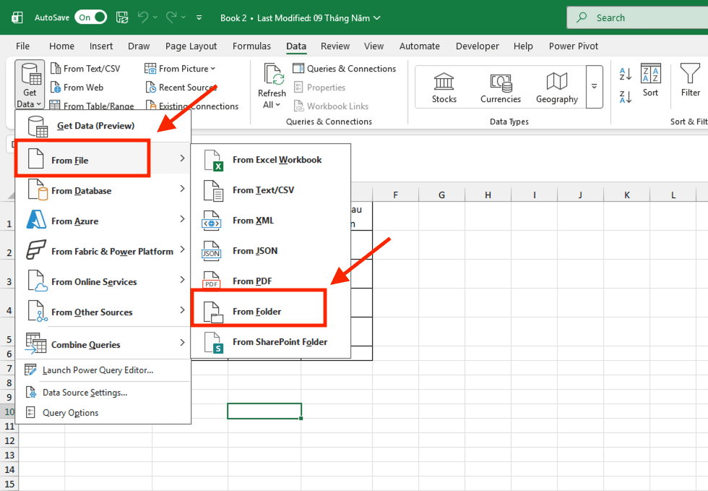Click From Text/CSV in the ribbon
The height and width of the screenshot is (491, 708).
tap(85, 69)
